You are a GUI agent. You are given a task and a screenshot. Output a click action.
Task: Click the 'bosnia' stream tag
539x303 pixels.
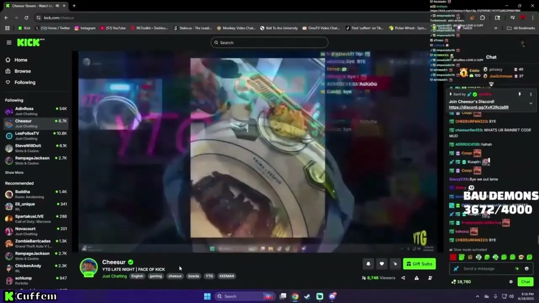[194, 276]
